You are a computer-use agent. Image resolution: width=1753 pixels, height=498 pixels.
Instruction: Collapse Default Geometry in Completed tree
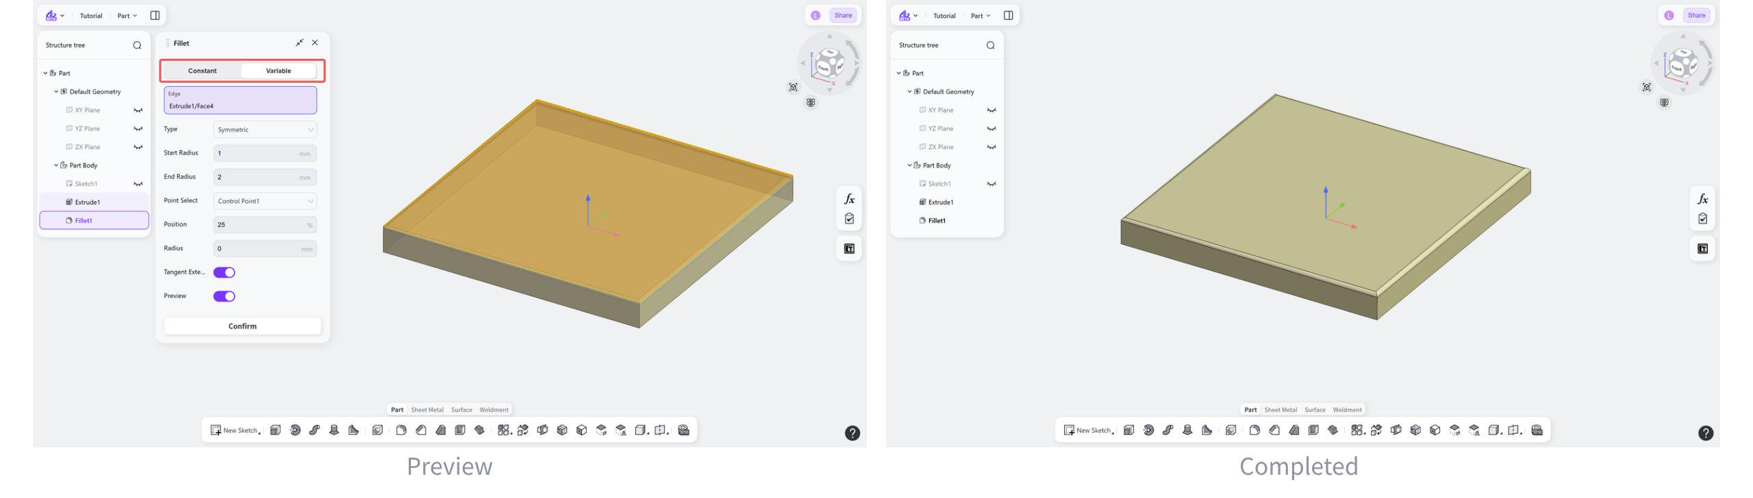(909, 92)
